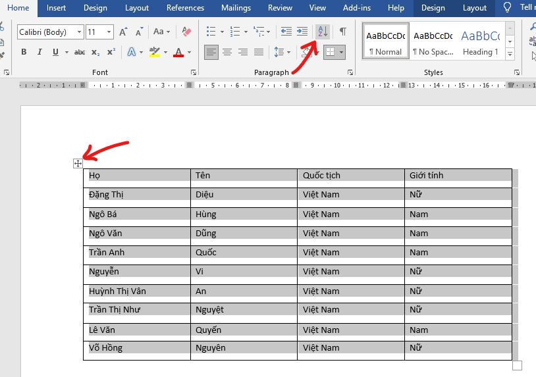Image resolution: width=536 pixels, height=377 pixels.
Task: Click the table move handle
Action: pos(78,163)
